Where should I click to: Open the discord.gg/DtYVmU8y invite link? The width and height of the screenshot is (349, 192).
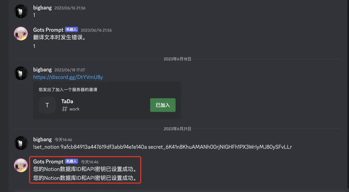tap(68, 77)
